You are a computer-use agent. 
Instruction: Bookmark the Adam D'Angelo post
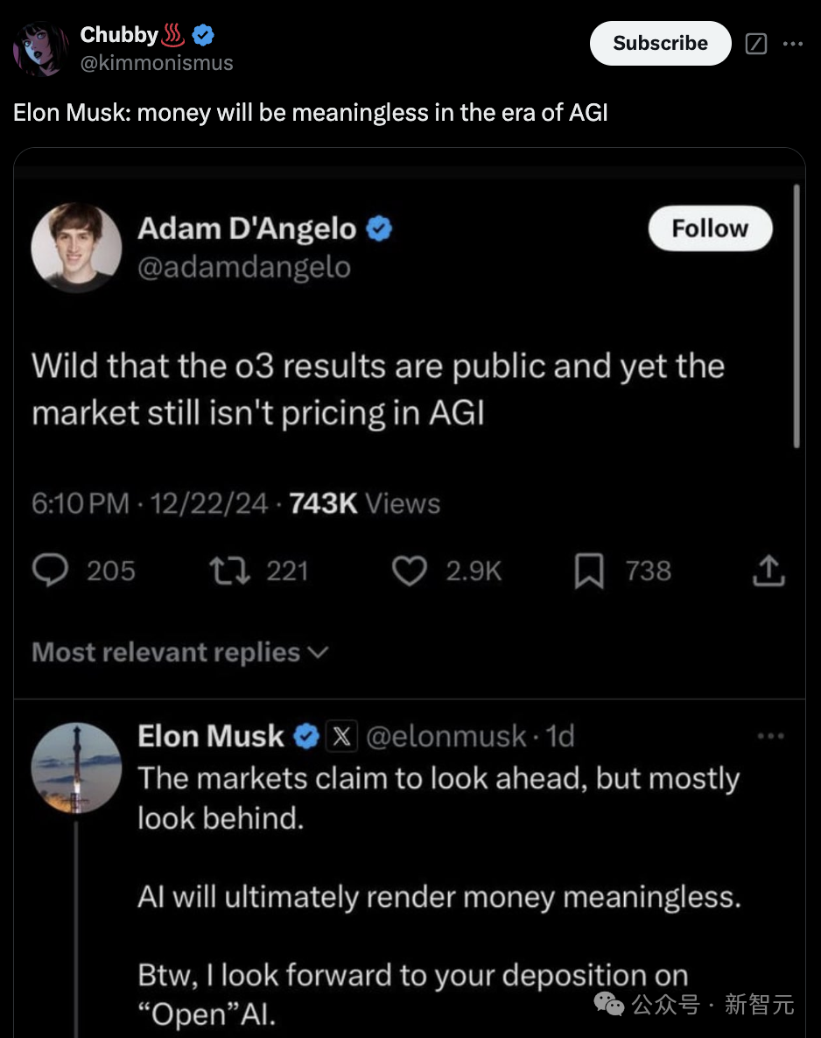pyautogui.click(x=588, y=572)
